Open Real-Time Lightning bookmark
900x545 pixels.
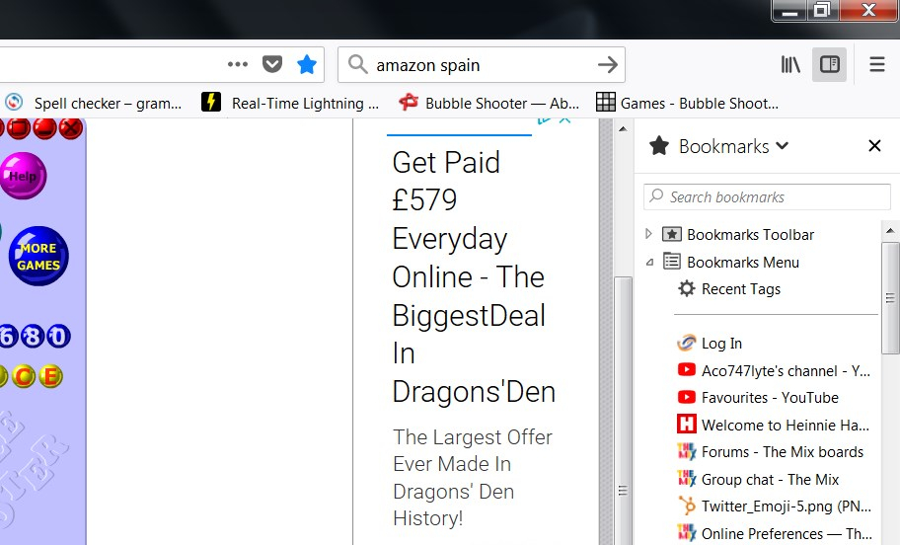click(x=290, y=104)
